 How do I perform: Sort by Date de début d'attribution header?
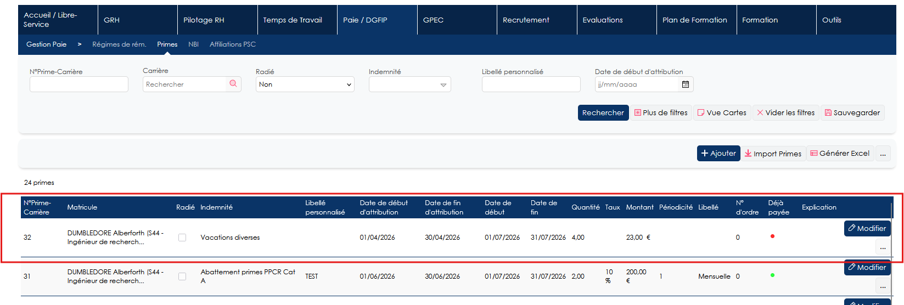pos(384,207)
